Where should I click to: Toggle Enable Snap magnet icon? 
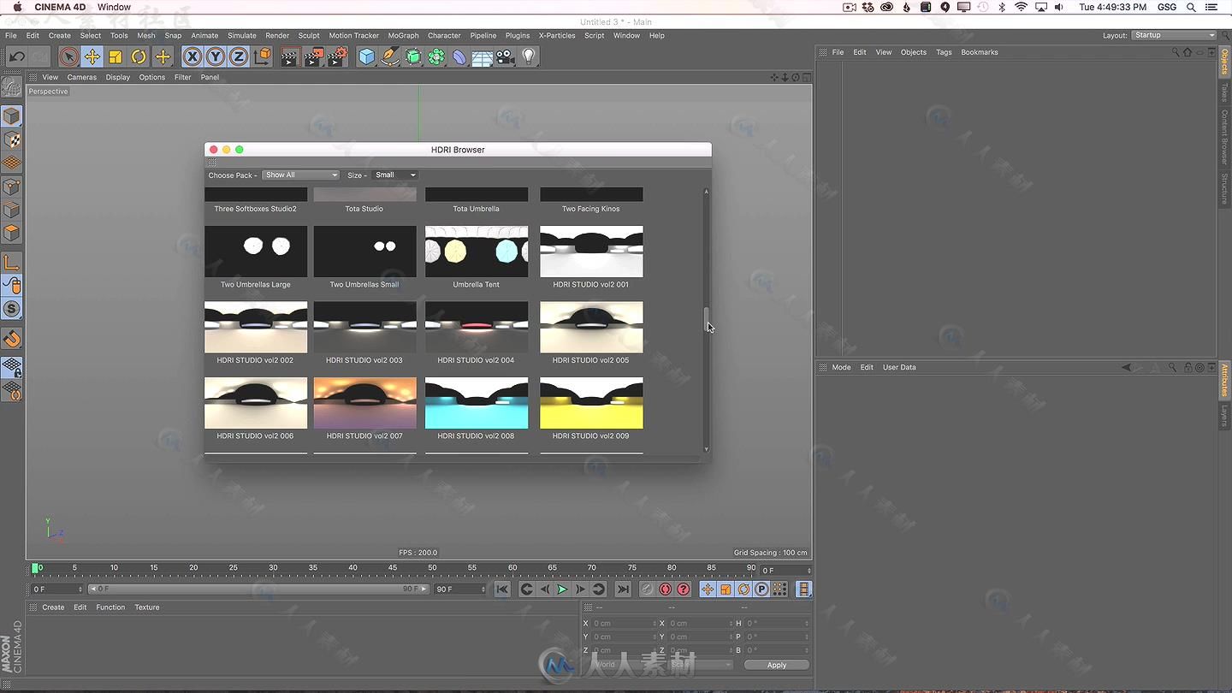pos(12,339)
